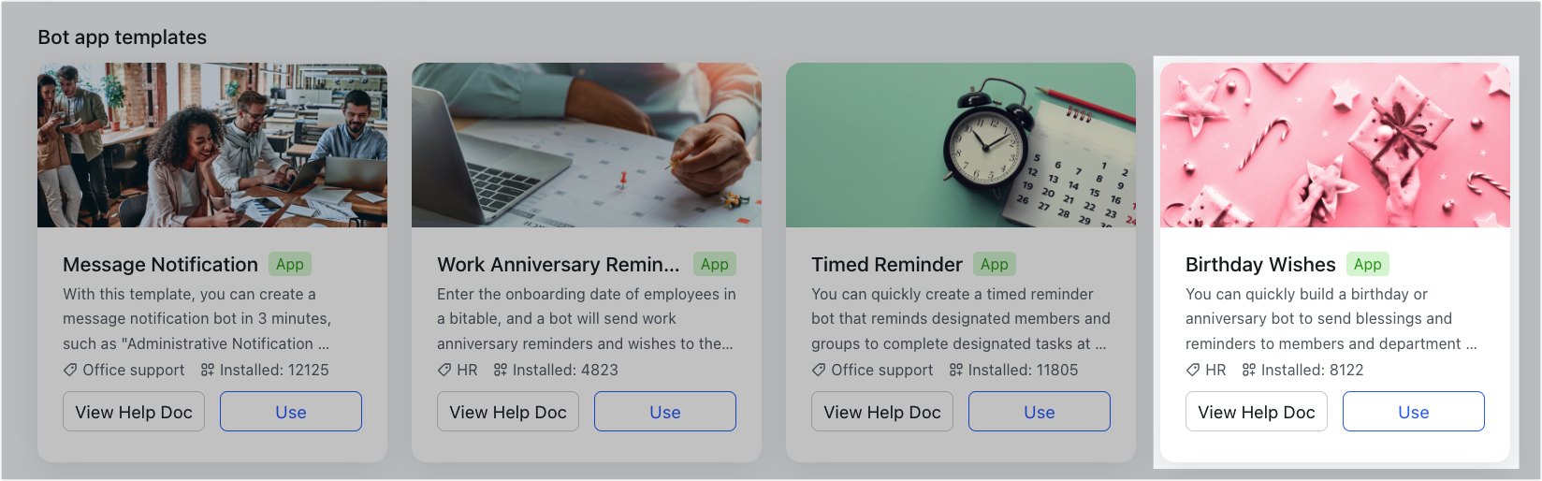This screenshot has width=1542, height=481.
Task: Click the pink gifts Birthday Wishes image
Action: pyautogui.click(x=1335, y=145)
